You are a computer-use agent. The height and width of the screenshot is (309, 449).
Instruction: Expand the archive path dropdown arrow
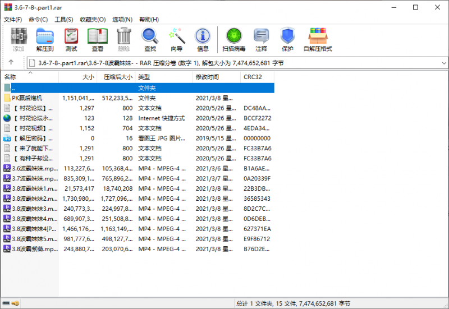(x=444, y=63)
